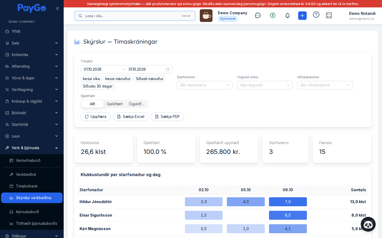This screenshot has width=382, height=238.
Task: Open the Allir viðskiptavinir dropdown
Action: tap(325, 85)
